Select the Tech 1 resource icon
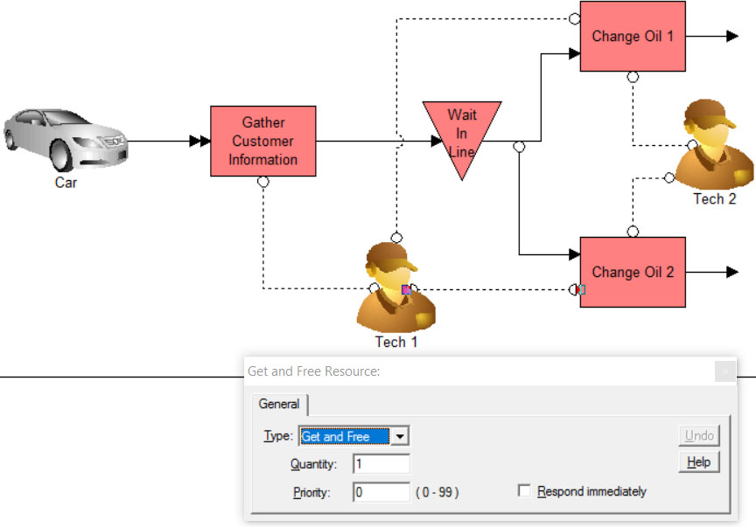 (395, 288)
